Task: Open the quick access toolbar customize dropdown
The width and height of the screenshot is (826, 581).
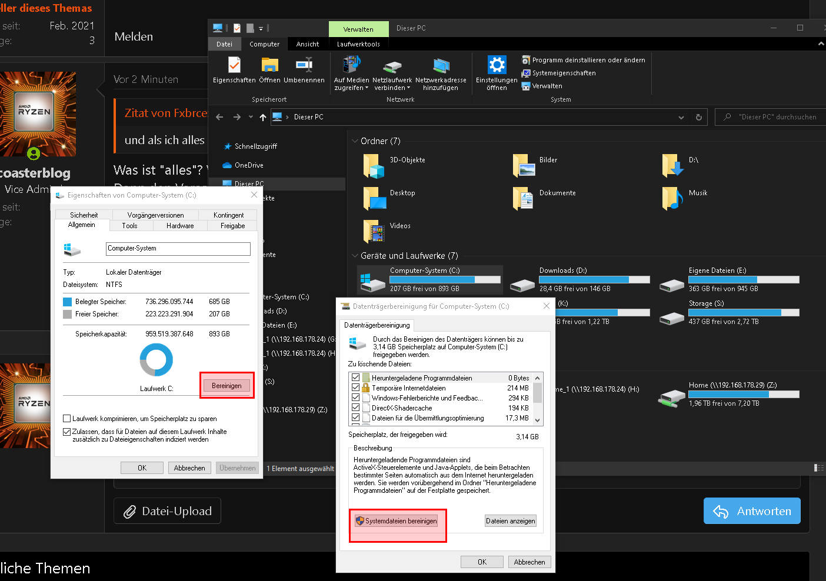Action: 261,28
